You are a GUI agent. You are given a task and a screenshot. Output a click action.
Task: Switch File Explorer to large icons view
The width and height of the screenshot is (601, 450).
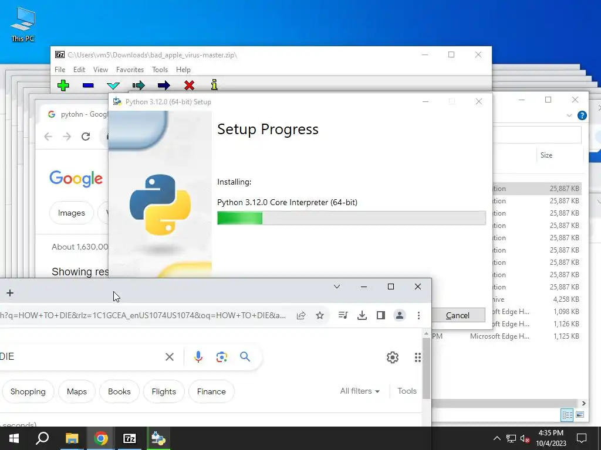click(x=580, y=415)
